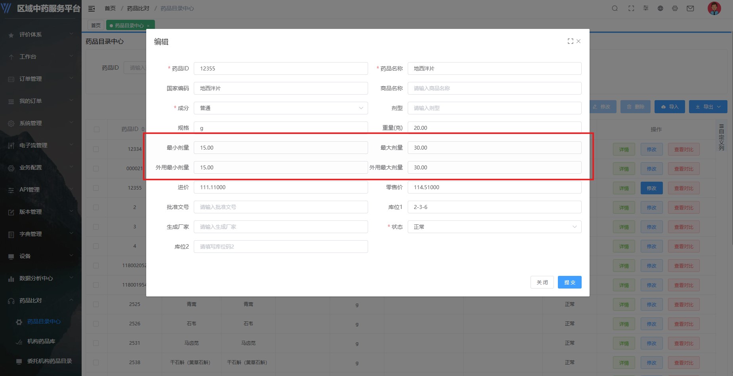Image resolution: width=733 pixels, height=376 pixels.
Task: Open the language globe icon
Action: coord(660,8)
